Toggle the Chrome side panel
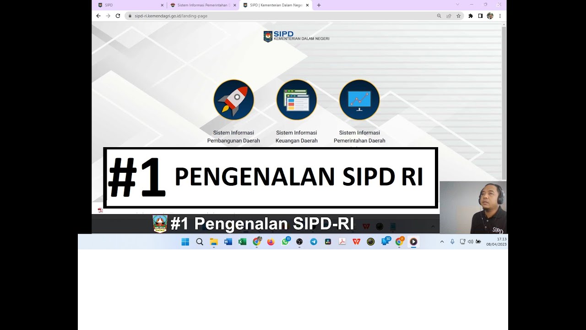 tap(480, 16)
